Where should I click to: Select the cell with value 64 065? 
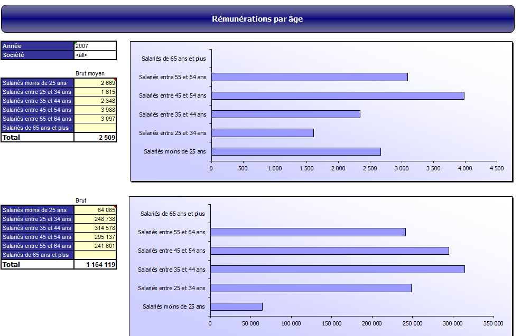(x=95, y=210)
